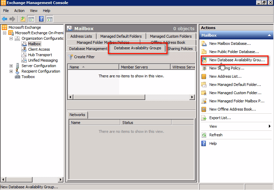The width and height of the screenshot is (274, 190).
Task: Click the Forward arrow toolbar icon
Action: point(12,19)
